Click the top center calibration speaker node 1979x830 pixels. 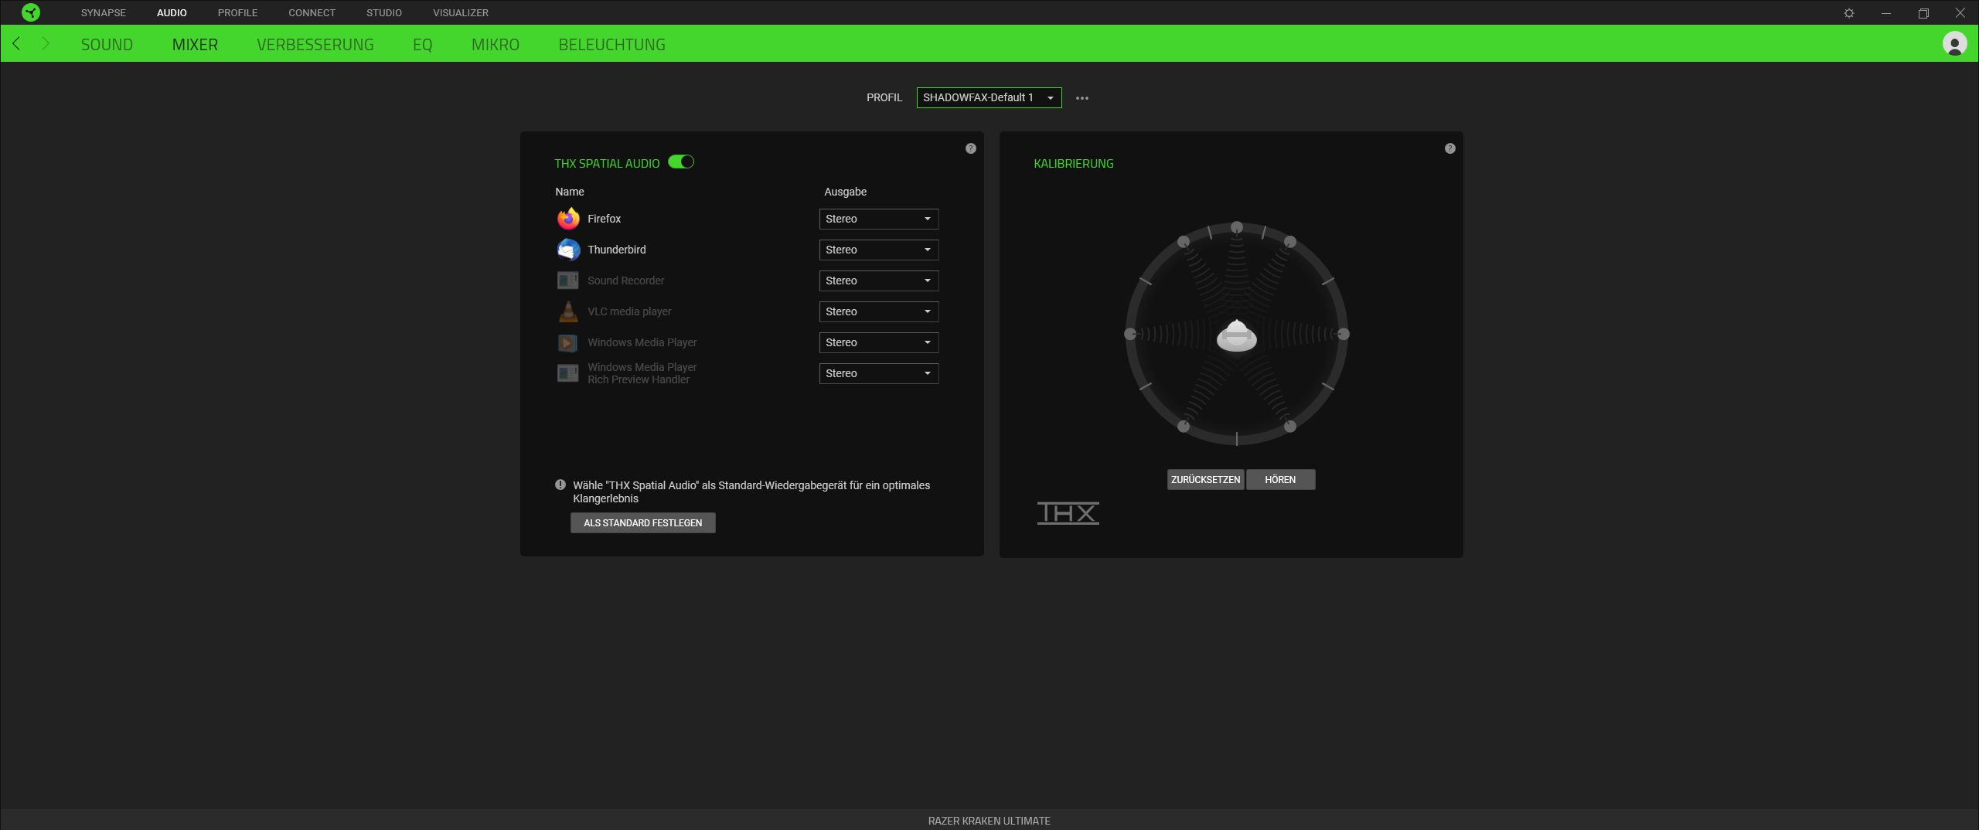(x=1237, y=227)
